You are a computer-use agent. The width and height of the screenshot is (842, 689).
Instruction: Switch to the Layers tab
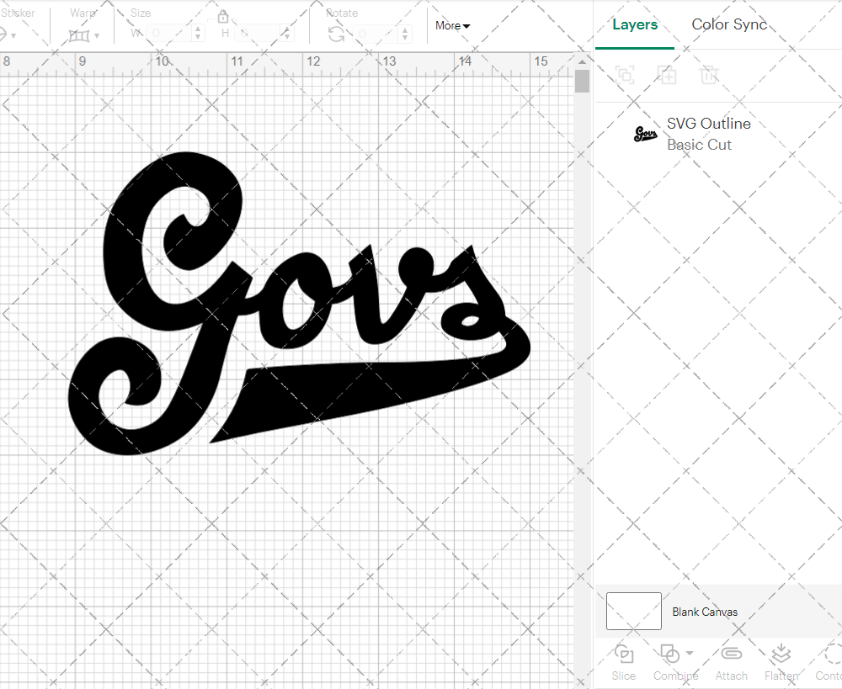635,24
